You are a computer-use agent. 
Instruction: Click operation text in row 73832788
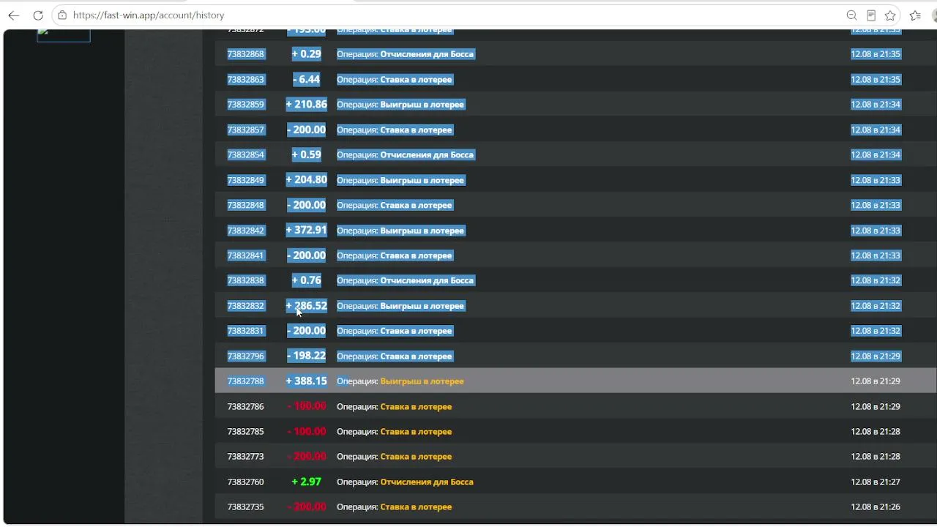point(400,381)
